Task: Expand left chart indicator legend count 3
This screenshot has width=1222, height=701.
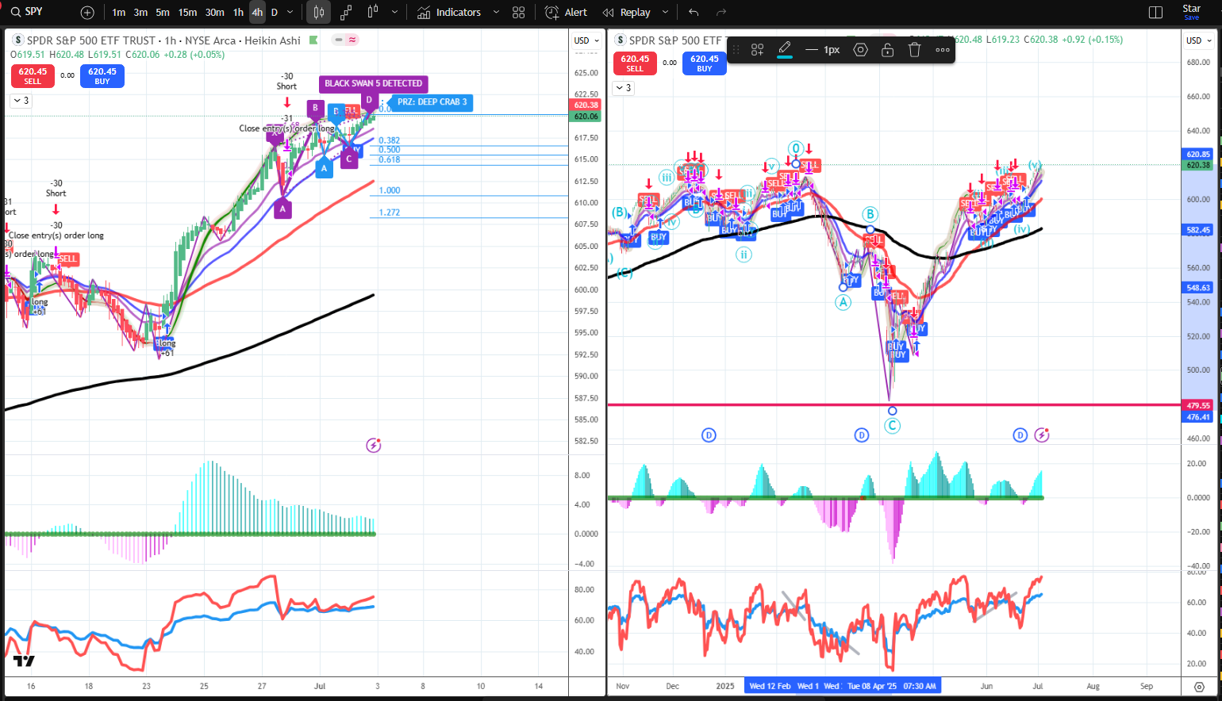Action: tap(21, 101)
